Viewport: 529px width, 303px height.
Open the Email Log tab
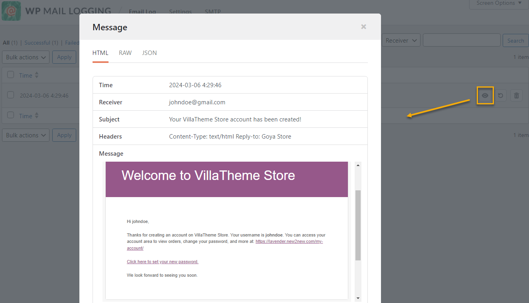[x=142, y=12]
